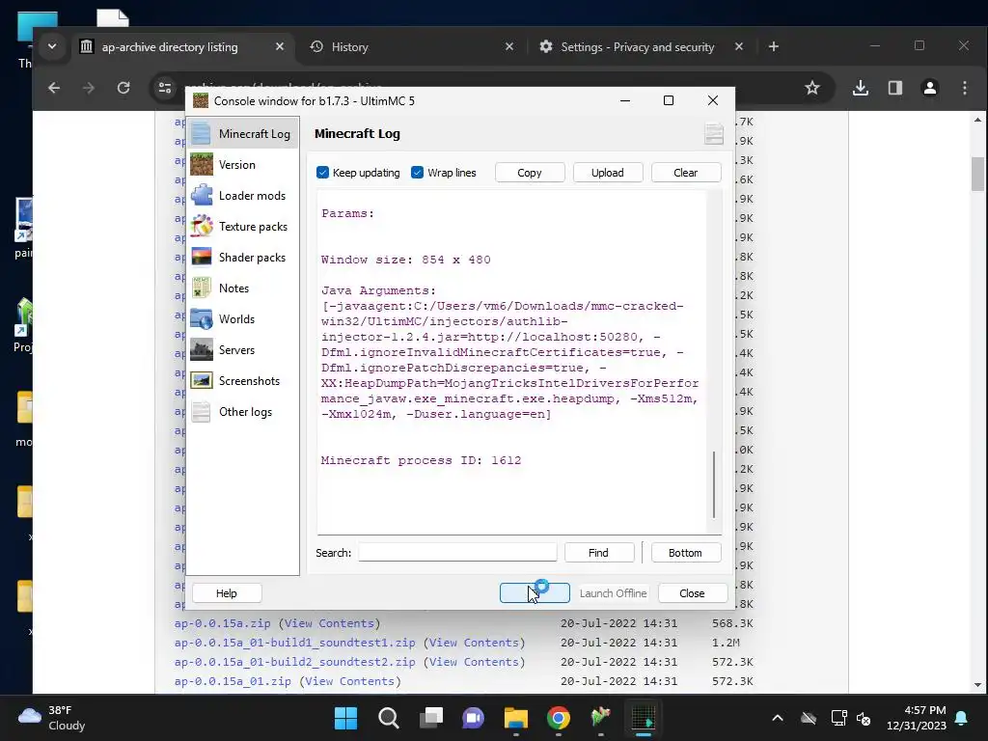
Task: Open Chrome downloads
Action: tap(860, 88)
